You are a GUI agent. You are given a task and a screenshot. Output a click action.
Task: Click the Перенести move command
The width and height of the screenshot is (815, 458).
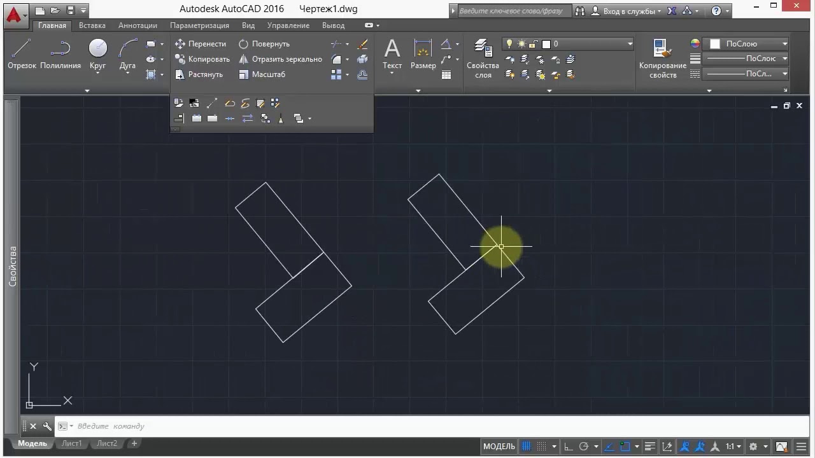(x=200, y=44)
